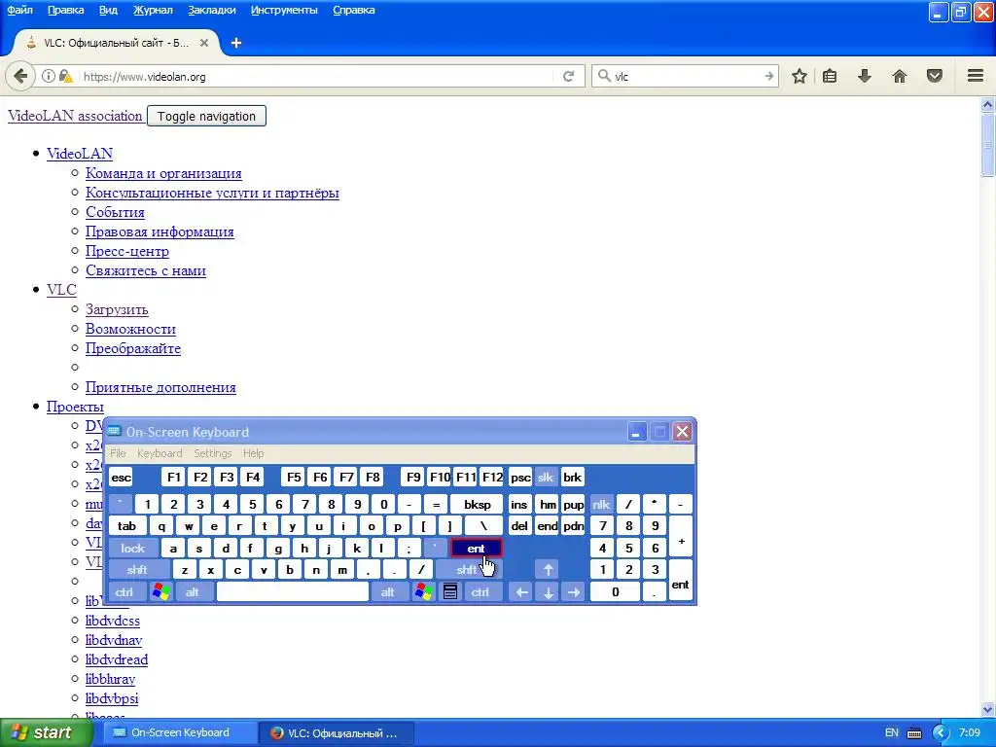996x747 pixels.
Task: Click the application menu key on keyboard
Action: pyautogui.click(x=449, y=592)
